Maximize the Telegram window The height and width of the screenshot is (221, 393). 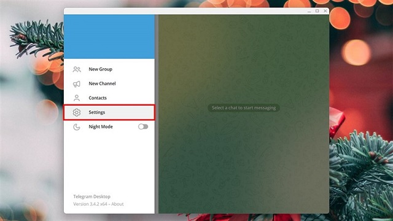[317, 11]
